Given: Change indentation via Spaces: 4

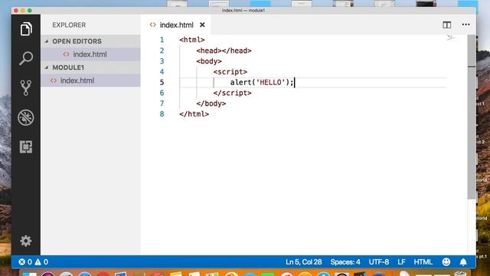Looking at the screenshot, I should (345, 262).
